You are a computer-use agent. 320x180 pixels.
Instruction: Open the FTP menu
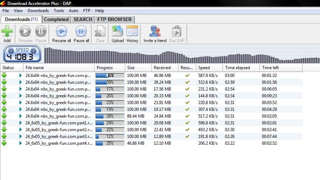coord(86,11)
